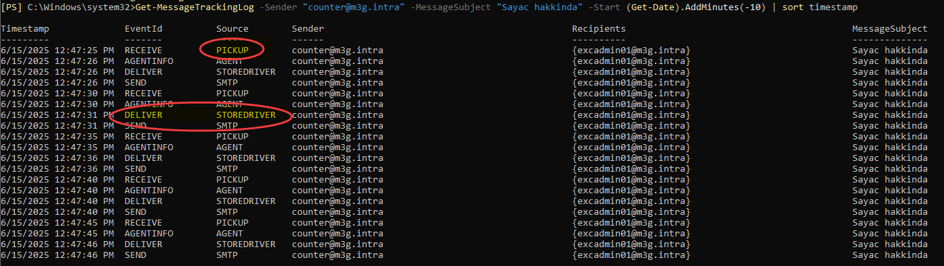The image size is (944, 266).
Task: Click the circled PICKUP source entry
Action: [232, 50]
